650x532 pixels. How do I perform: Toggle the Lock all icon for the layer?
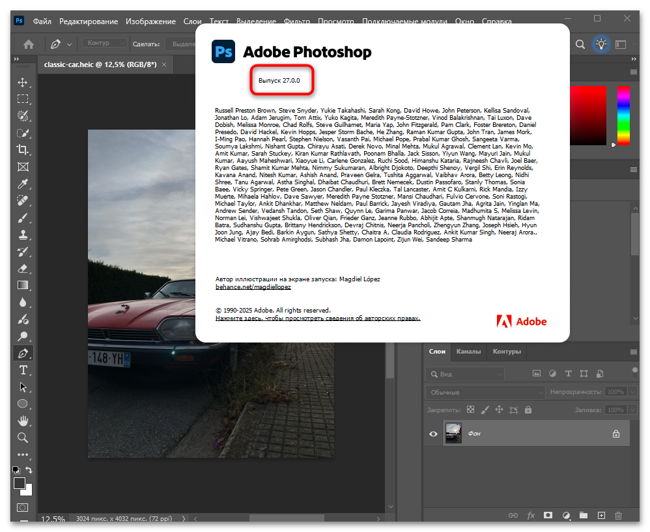[x=528, y=410]
